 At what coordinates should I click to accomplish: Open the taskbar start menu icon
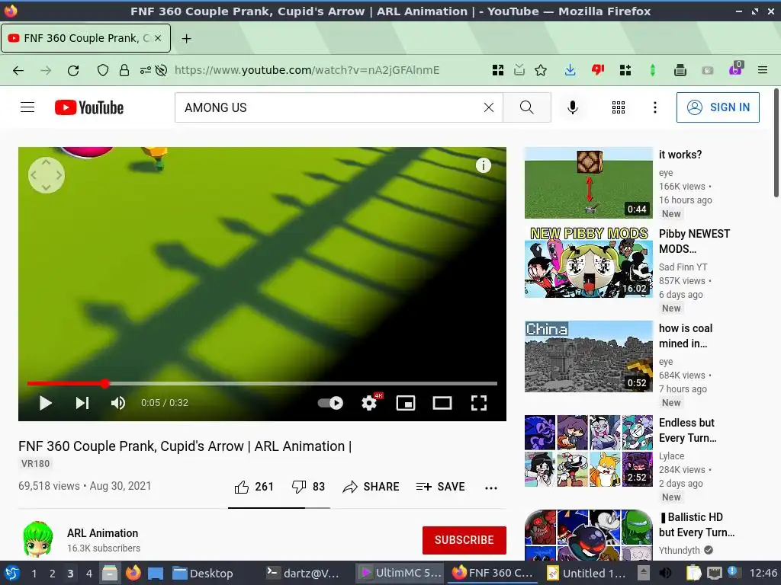(12, 573)
